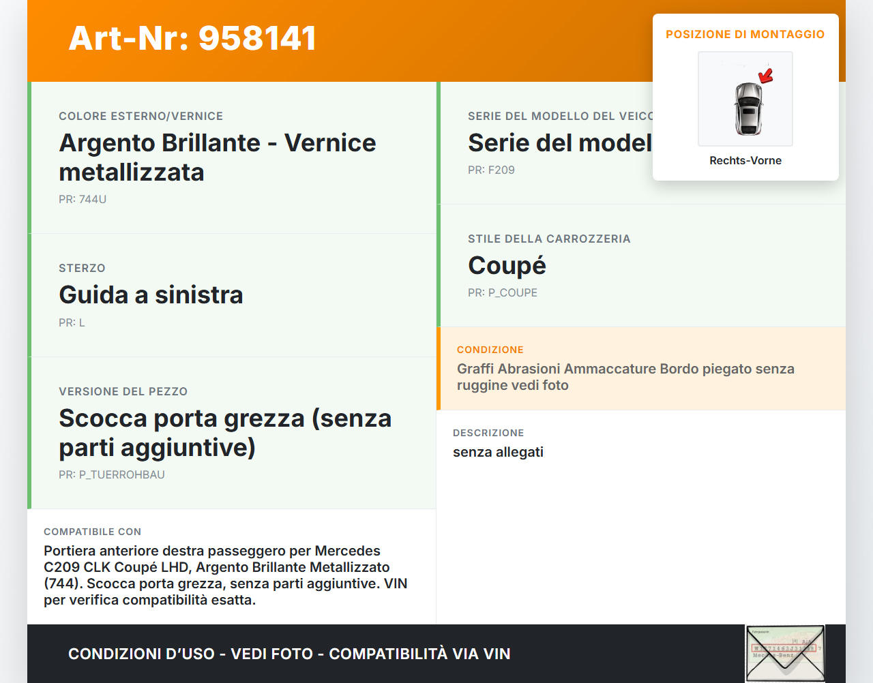Click the PR: L steering code
The width and height of the screenshot is (873, 683).
pyautogui.click(x=72, y=322)
